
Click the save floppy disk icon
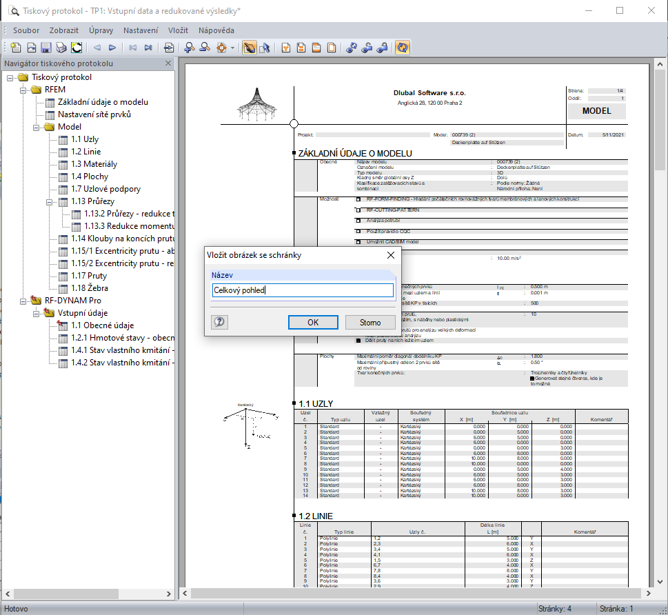(46, 48)
